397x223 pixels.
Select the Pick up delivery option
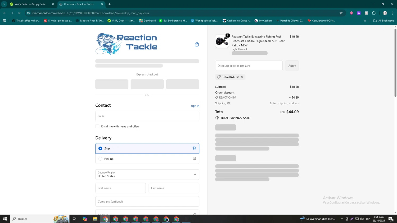tap(147, 159)
